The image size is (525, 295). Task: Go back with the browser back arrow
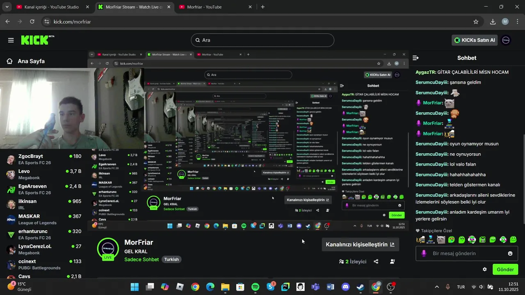tap(7, 22)
